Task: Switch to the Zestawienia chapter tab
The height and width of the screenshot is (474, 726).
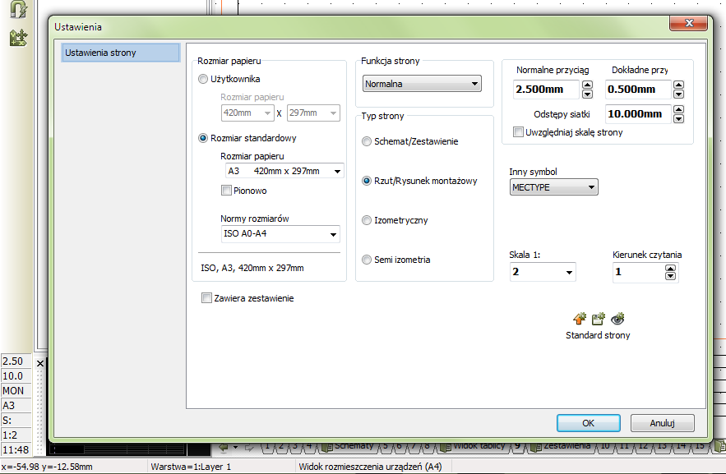Action: (562, 447)
